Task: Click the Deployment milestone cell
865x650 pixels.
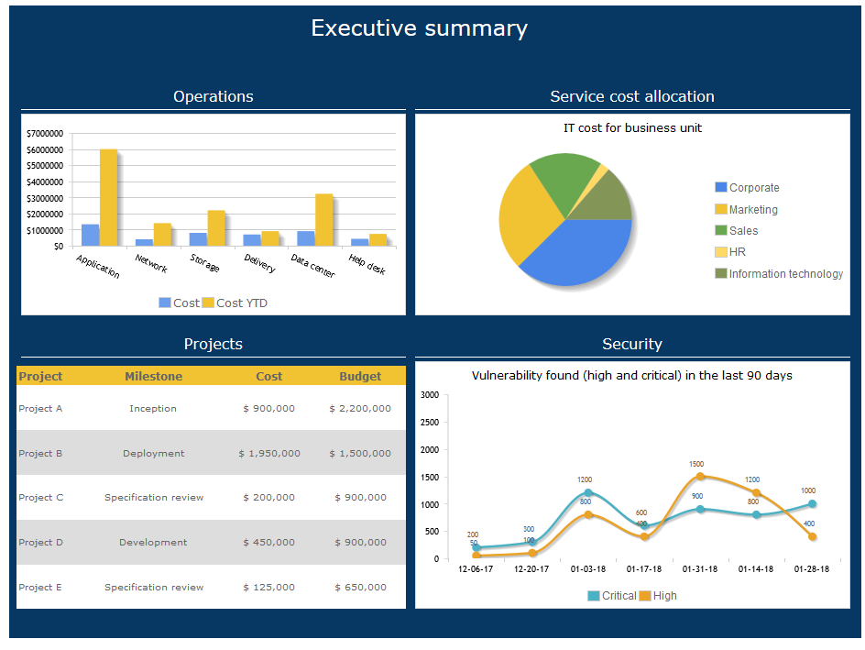Action: click(153, 454)
